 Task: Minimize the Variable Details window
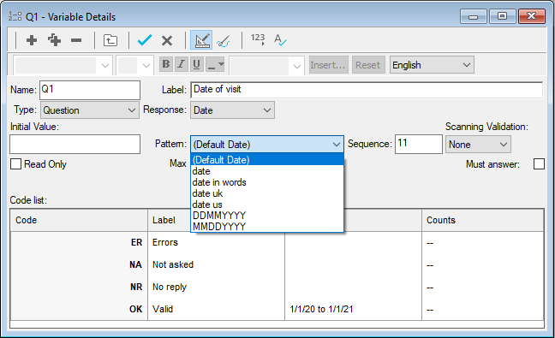pyautogui.click(x=474, y=16)
